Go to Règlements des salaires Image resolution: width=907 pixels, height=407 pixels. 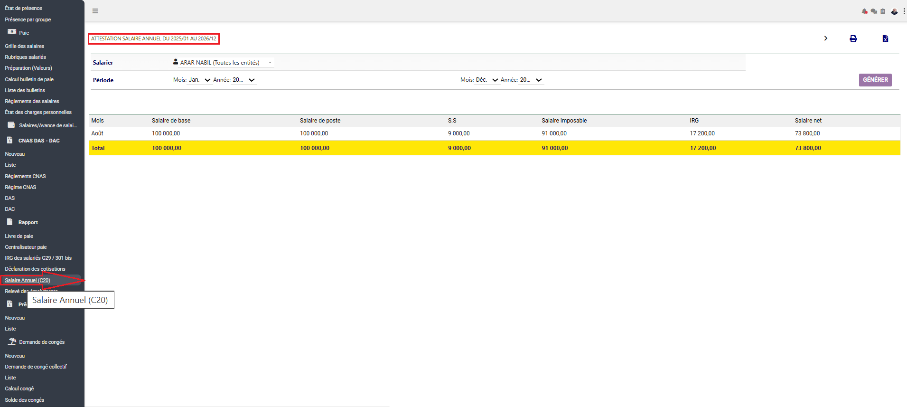tap(32, 101)
